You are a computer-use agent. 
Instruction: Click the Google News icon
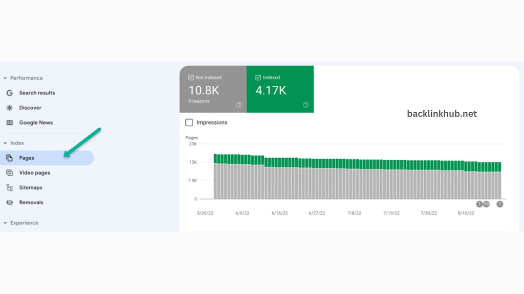pos(10,122)
